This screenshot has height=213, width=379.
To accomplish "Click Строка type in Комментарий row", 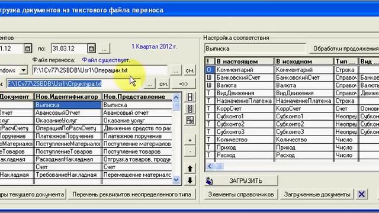I will point(346,70).
